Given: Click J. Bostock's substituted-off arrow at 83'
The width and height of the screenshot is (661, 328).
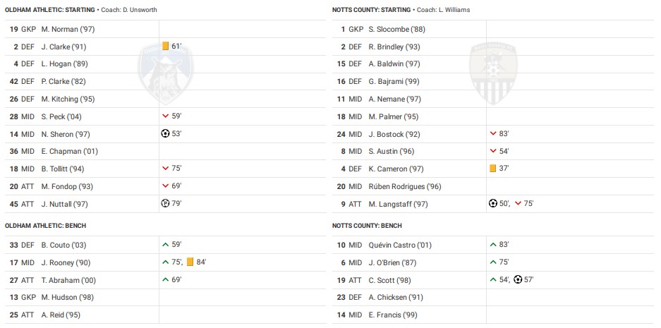Looking at the screenshot, I should point(493,134).
